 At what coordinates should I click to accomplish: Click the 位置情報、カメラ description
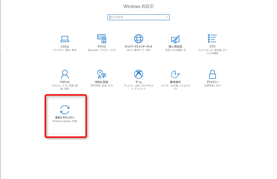(x=212, y=86)
